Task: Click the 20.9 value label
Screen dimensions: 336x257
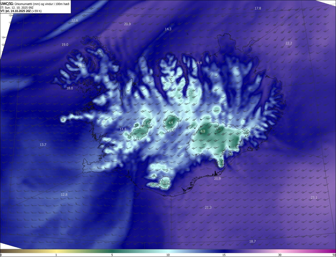Action: click(x=127, y=24)
